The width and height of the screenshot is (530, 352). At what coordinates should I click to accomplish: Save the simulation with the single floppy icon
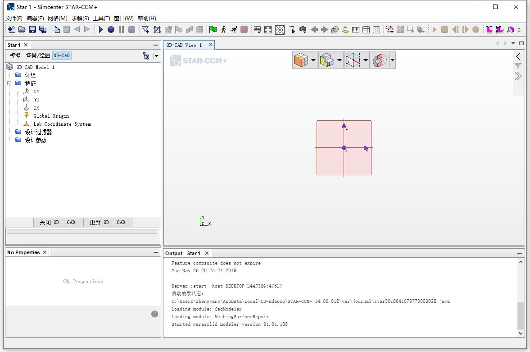click(32, 29)
